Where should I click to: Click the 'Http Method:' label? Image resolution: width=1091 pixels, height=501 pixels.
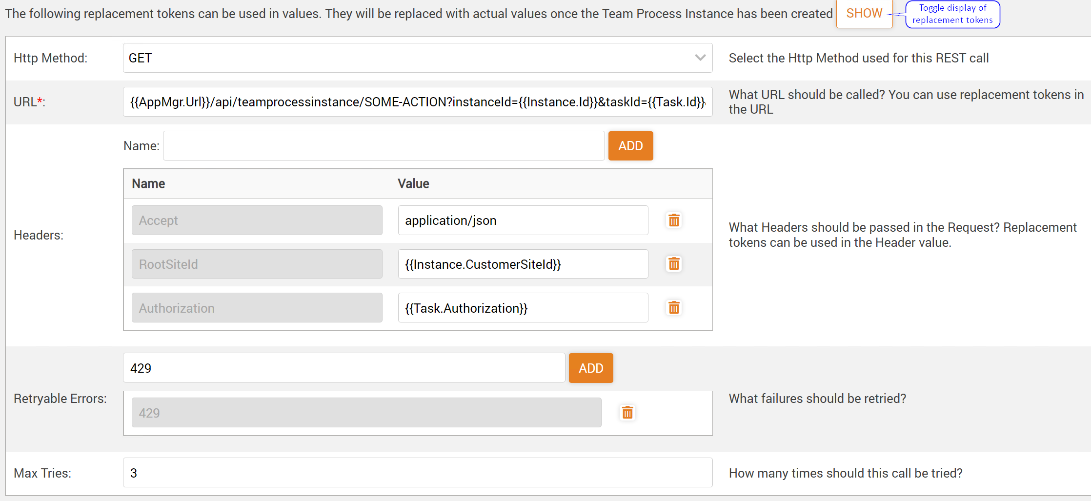51,58
